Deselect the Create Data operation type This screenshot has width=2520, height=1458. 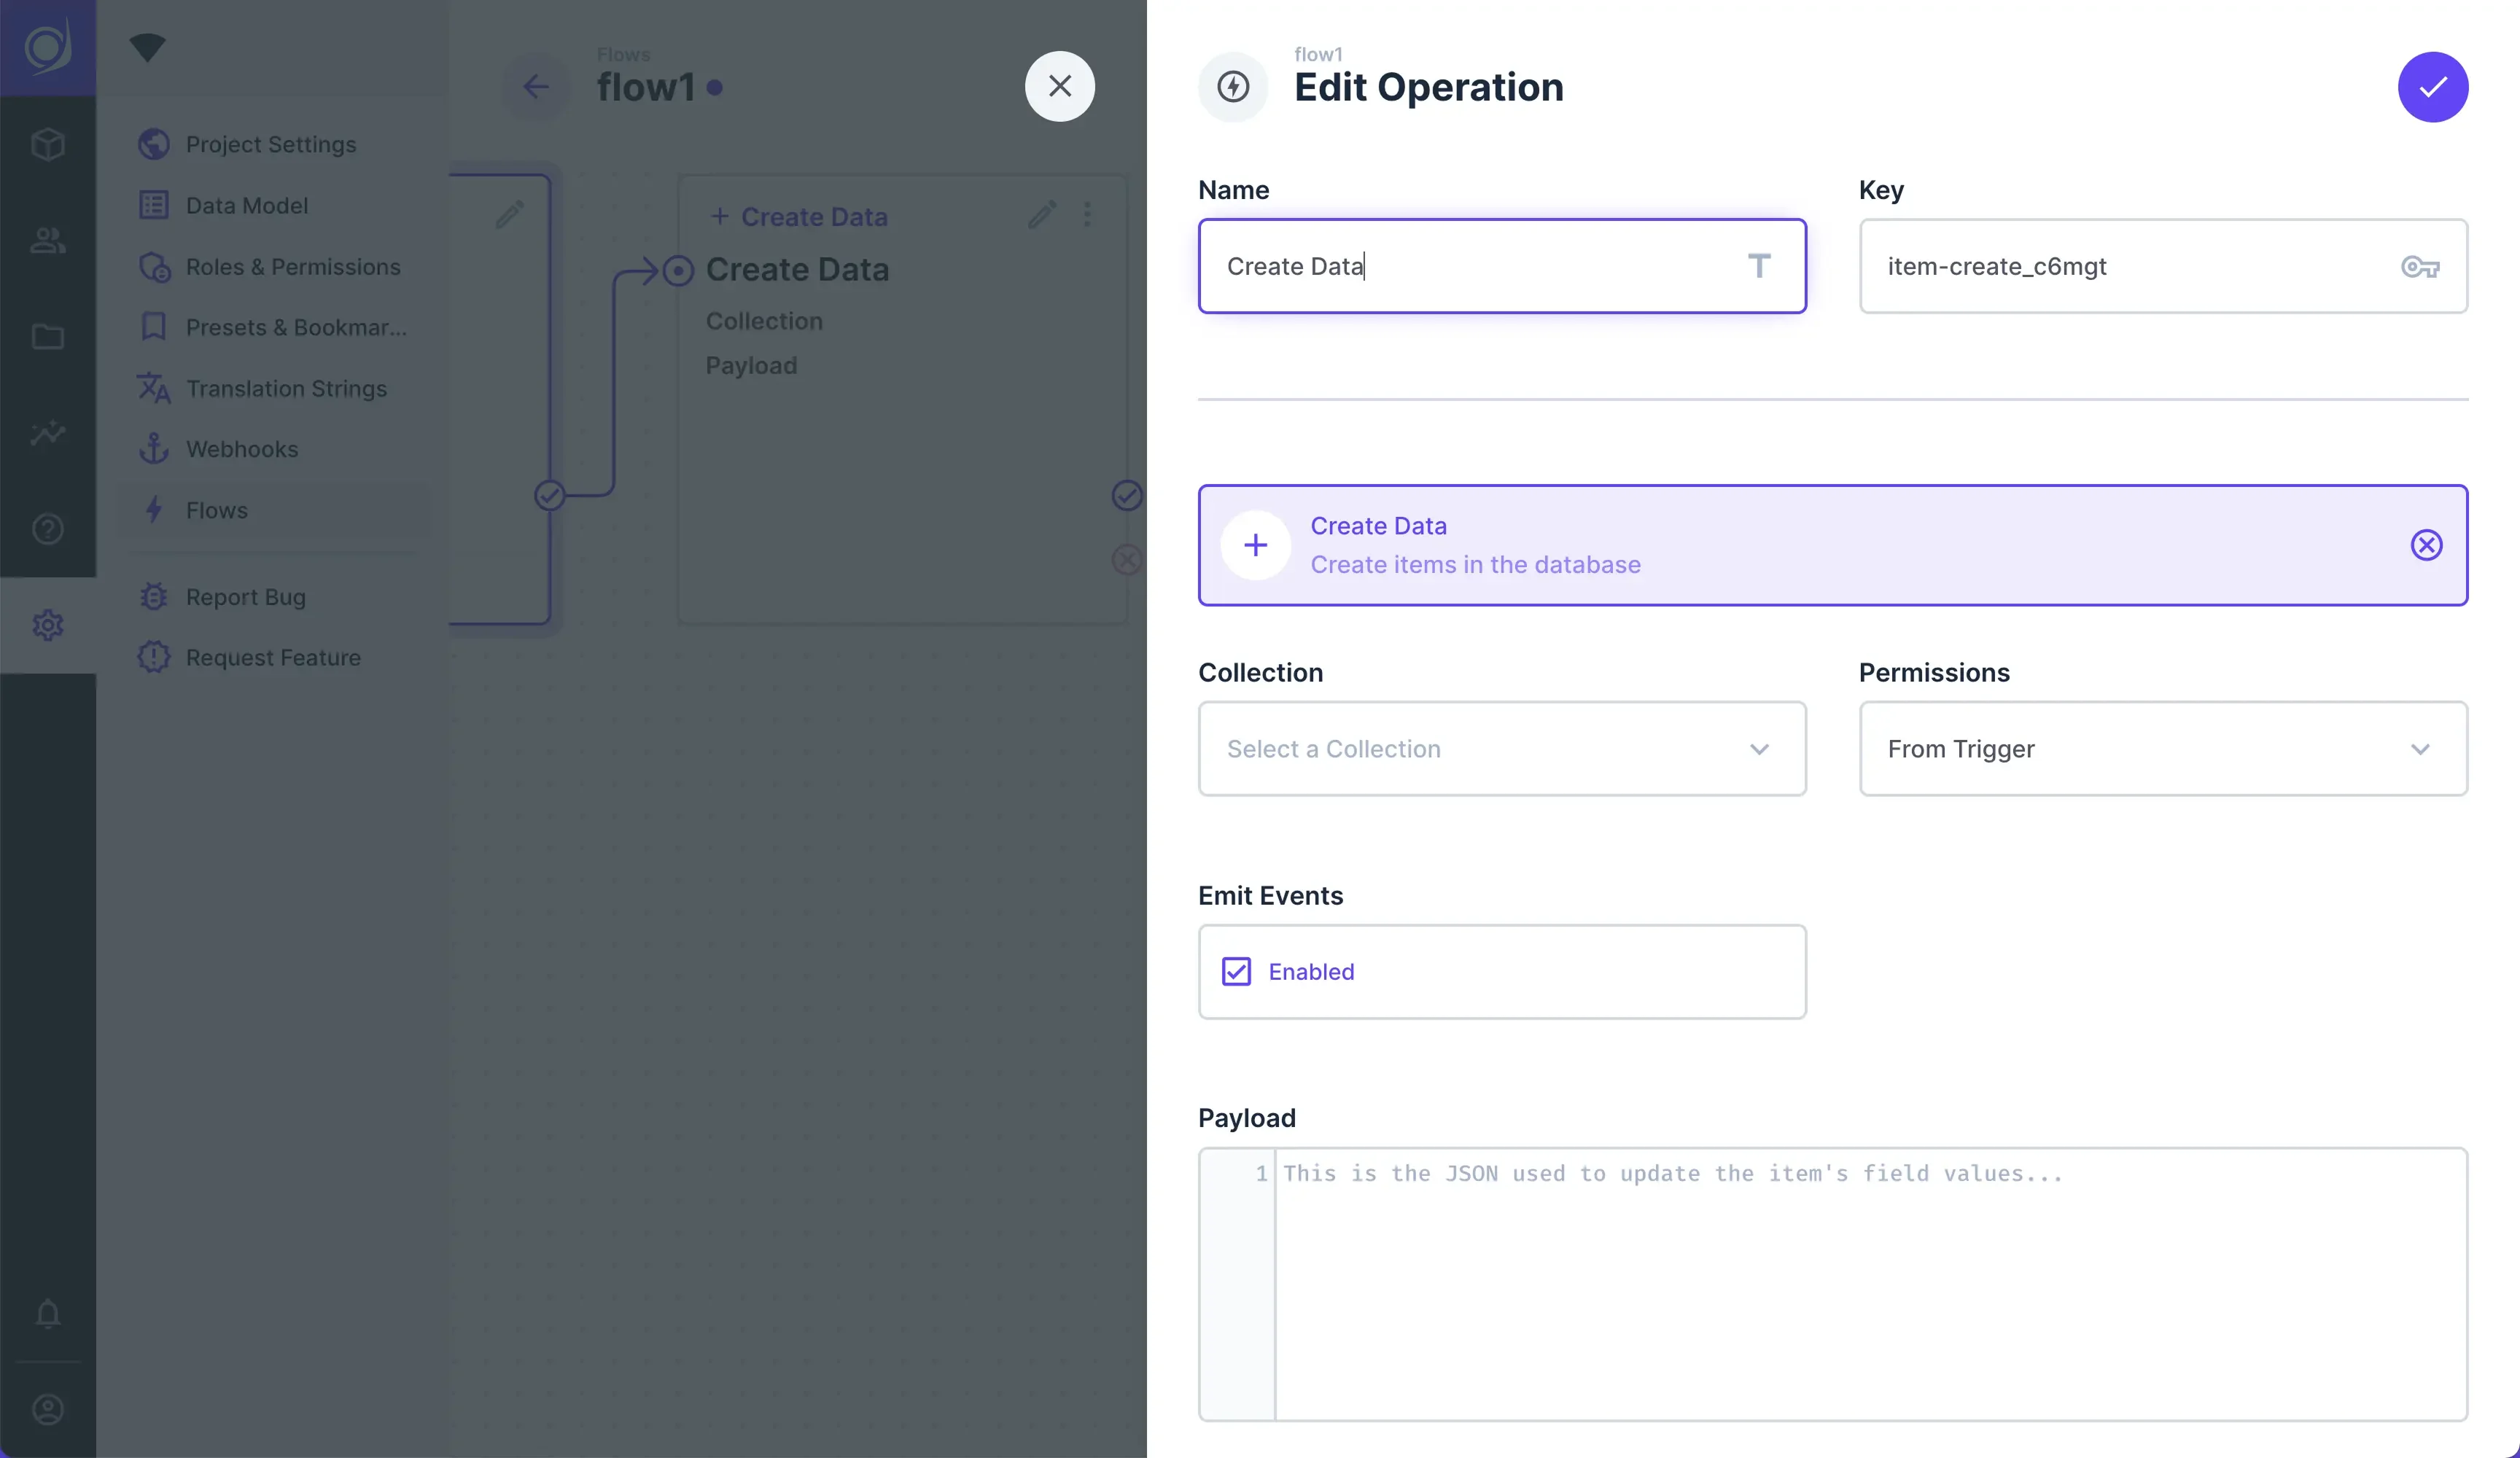[2427, 545]
